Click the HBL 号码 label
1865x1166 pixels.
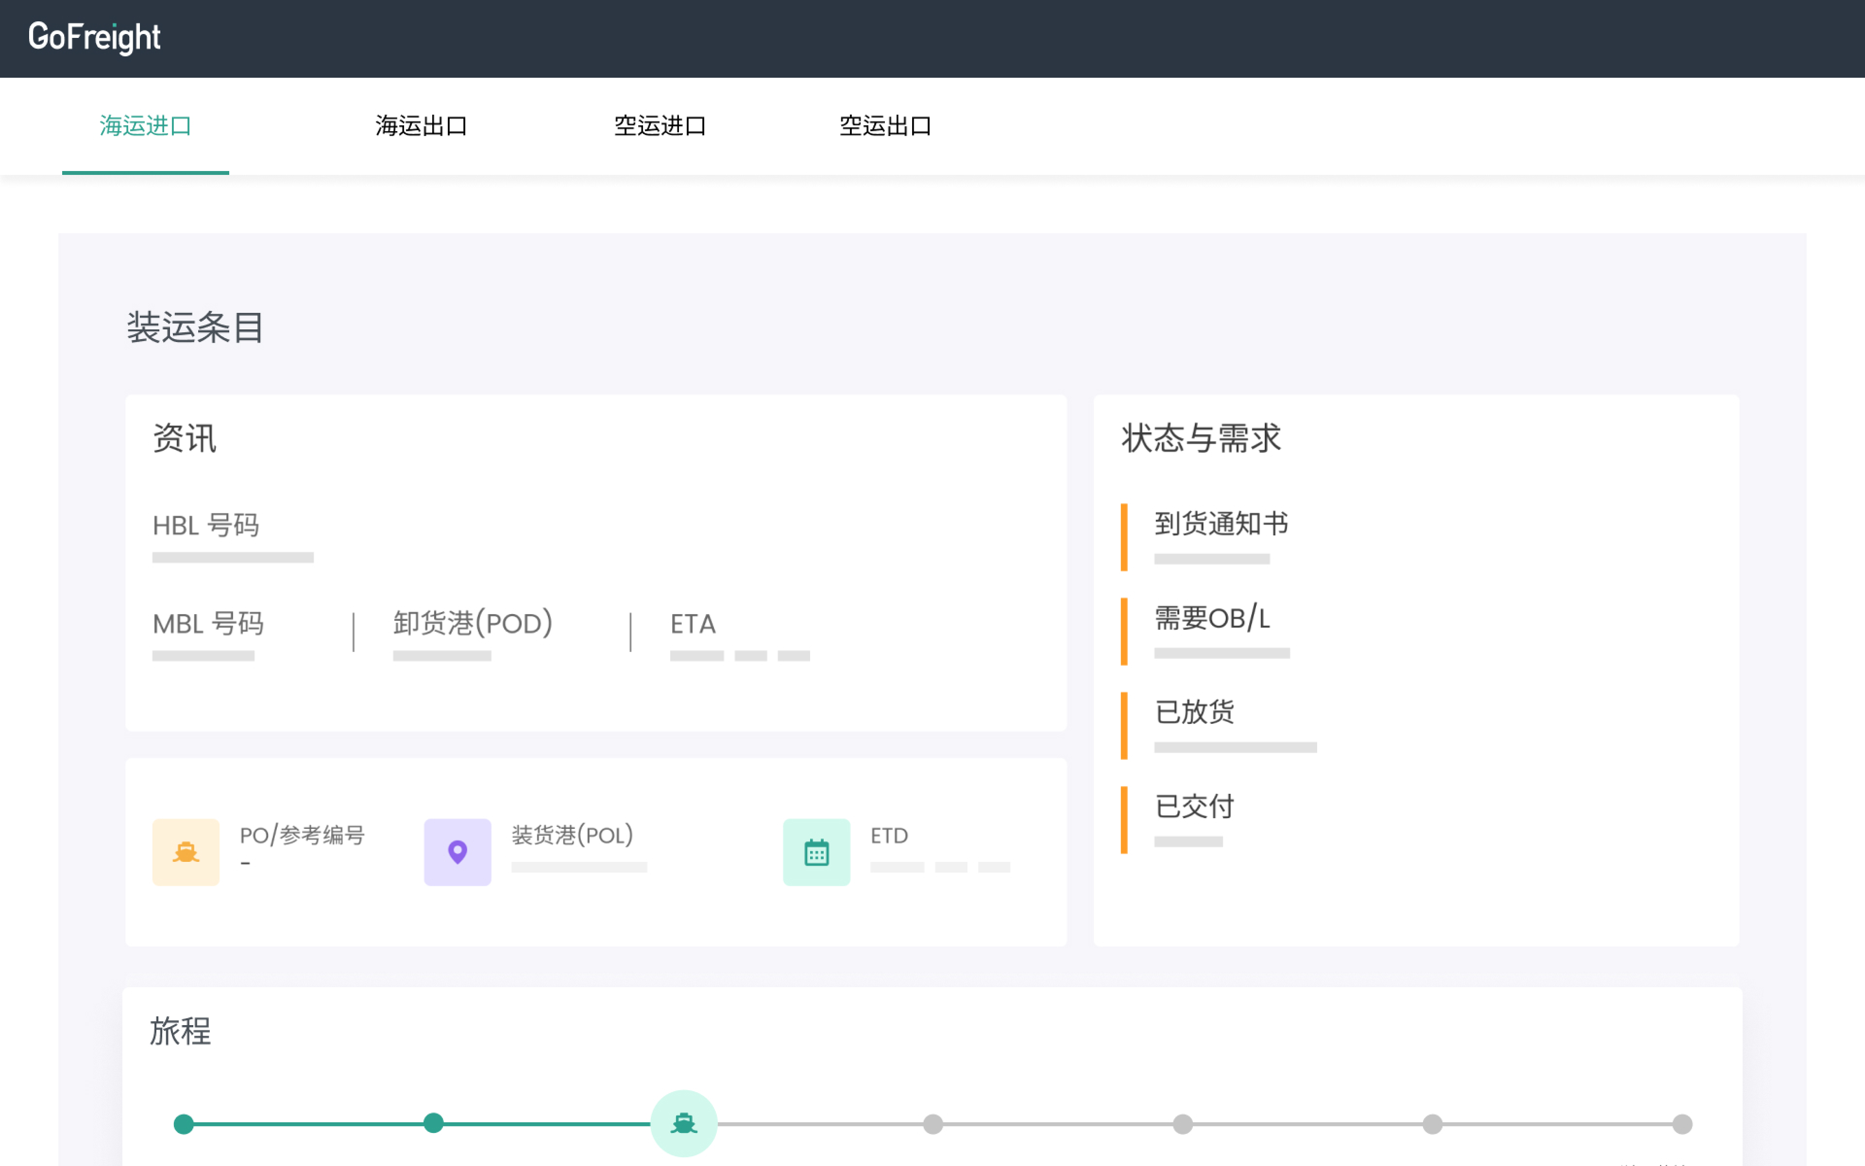coord(206,525)
